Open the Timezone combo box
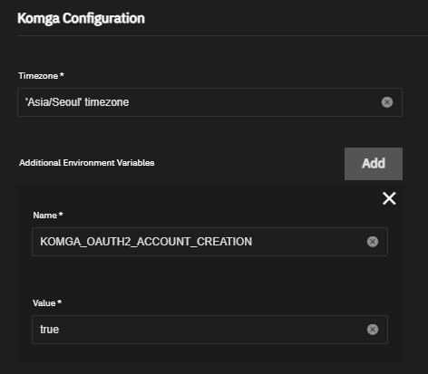 209,102
